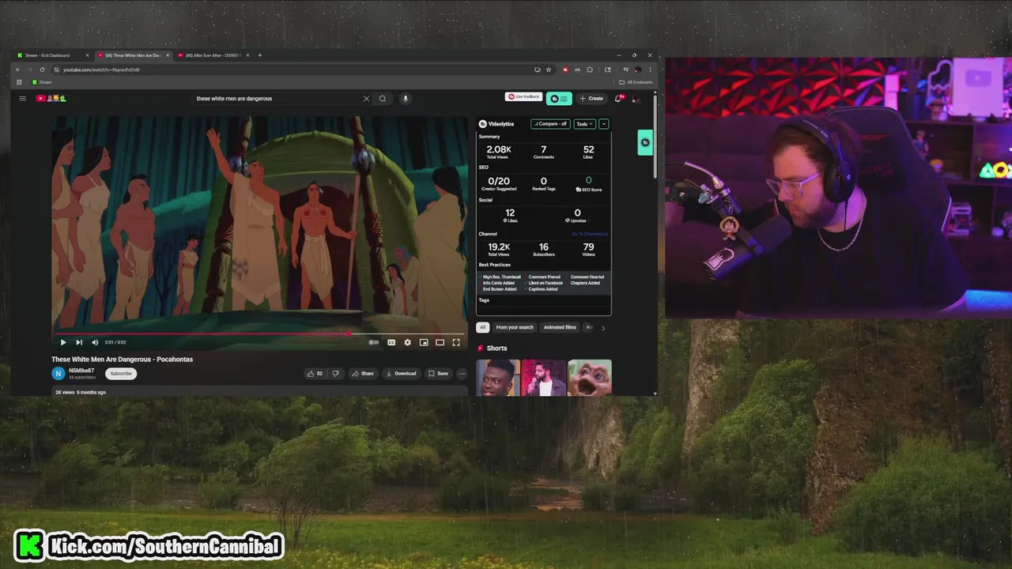Reload the current page
Screen dimensions: 1012x569
click(x=42, y=70)
